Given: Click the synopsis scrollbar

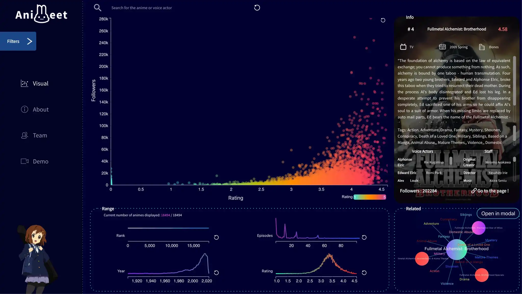Looking at the screenshot, I should pos(514,81).
